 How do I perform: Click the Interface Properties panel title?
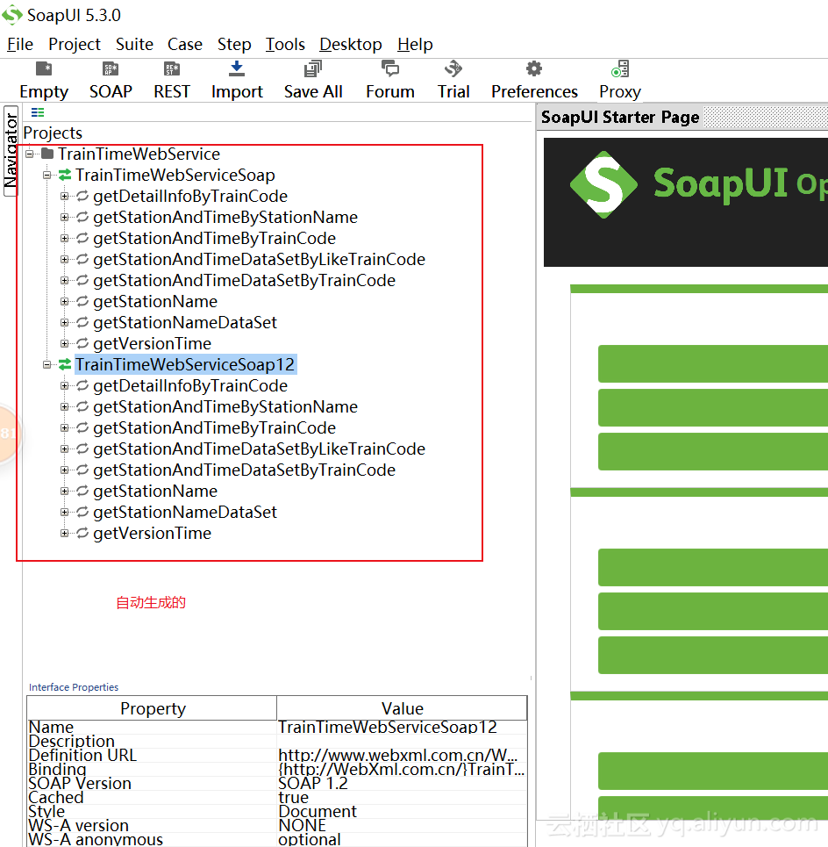click(74, 687)
